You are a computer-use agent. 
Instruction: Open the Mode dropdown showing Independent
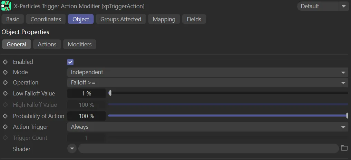pyautogui.click(x=207, y=72)
